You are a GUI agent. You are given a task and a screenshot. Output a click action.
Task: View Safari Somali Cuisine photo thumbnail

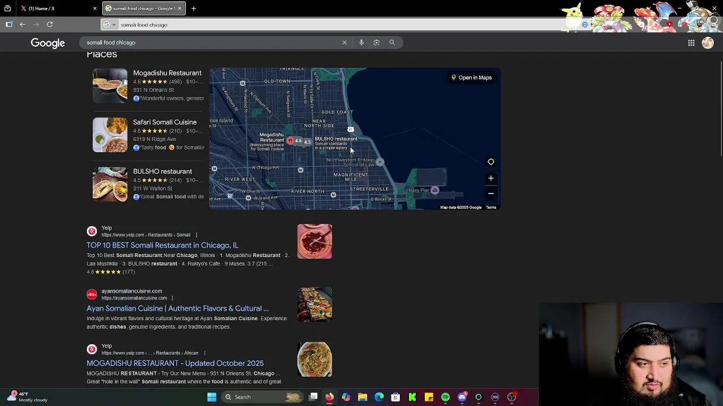coord(110,135)
